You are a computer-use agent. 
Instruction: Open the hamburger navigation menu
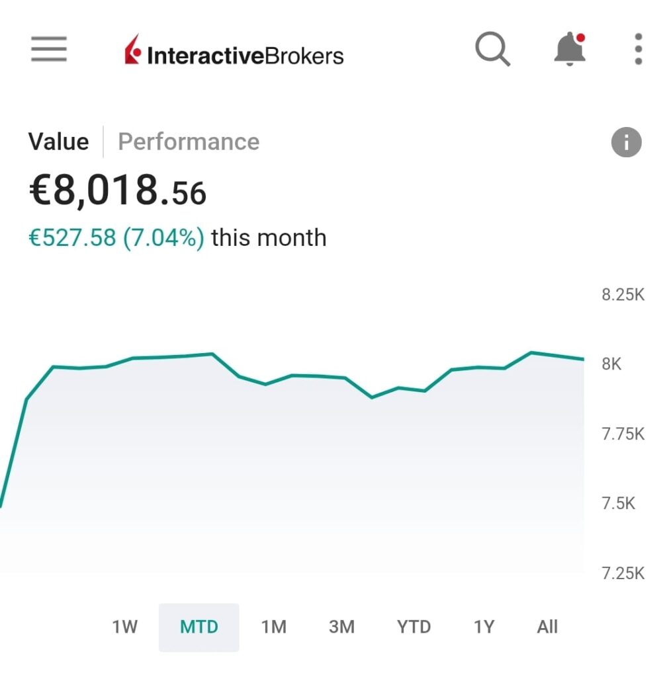pyautogui.click(x=49, y=50)
